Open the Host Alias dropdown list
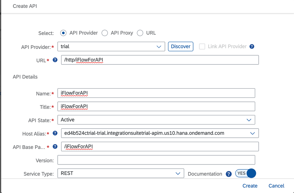This screenshot has height=193, width=294. pos(252,133)
